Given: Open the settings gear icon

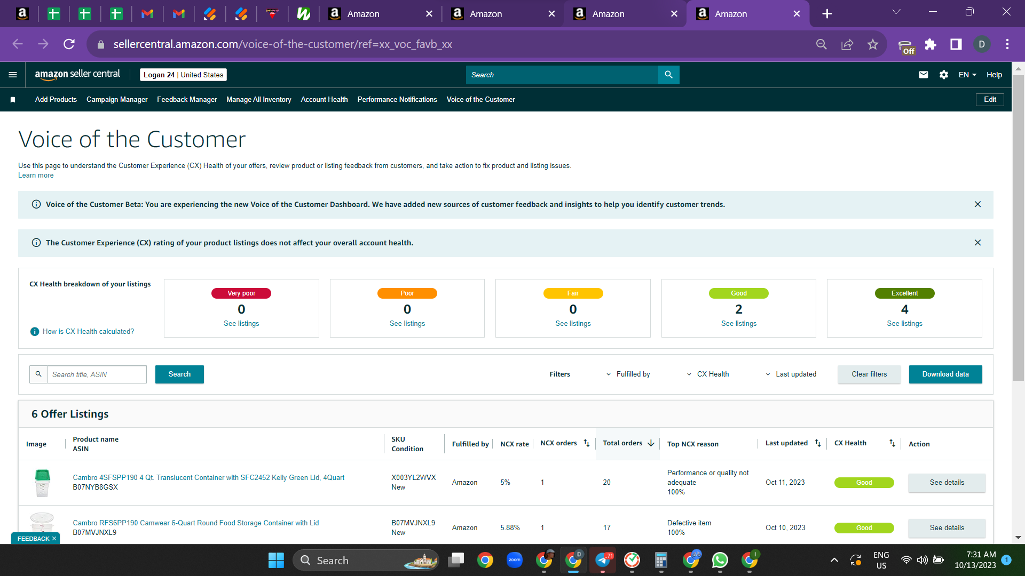Looking at the screenshot, I should (x=944, y=75).
